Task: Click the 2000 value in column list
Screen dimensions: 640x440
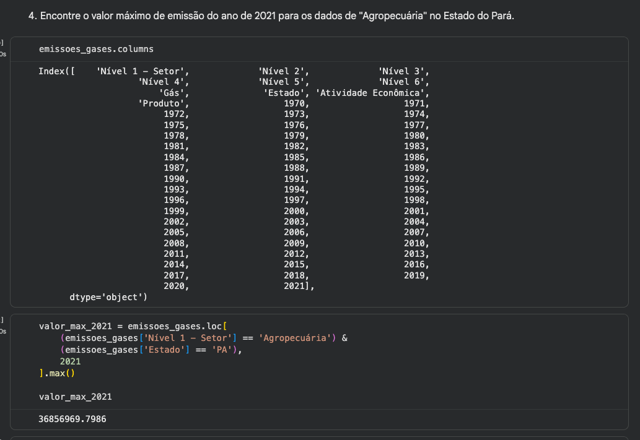Action: (294, 211)
